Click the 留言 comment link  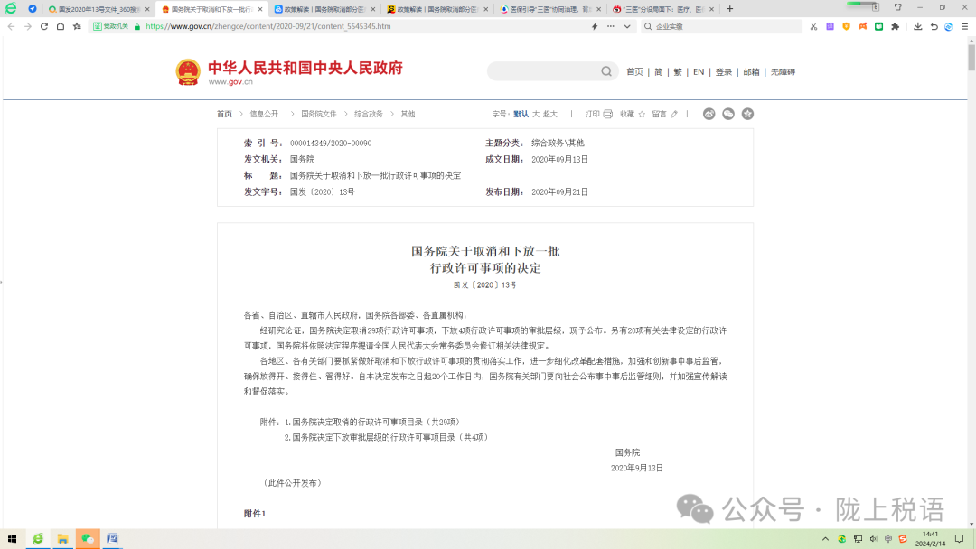(659, 115)
